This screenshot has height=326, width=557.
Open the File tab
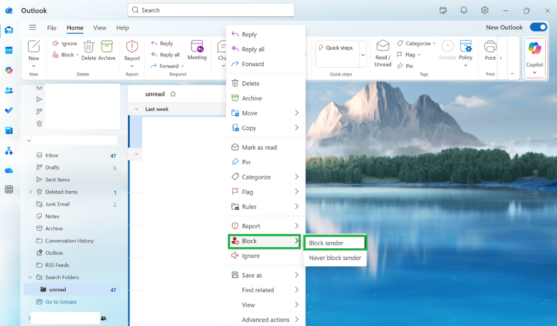(x=52, y=28)
